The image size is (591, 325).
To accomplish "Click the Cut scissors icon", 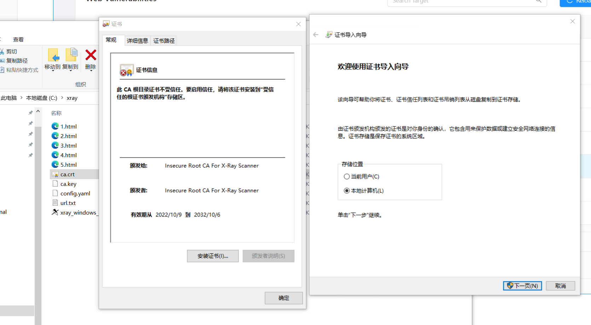I will point(2,52).
